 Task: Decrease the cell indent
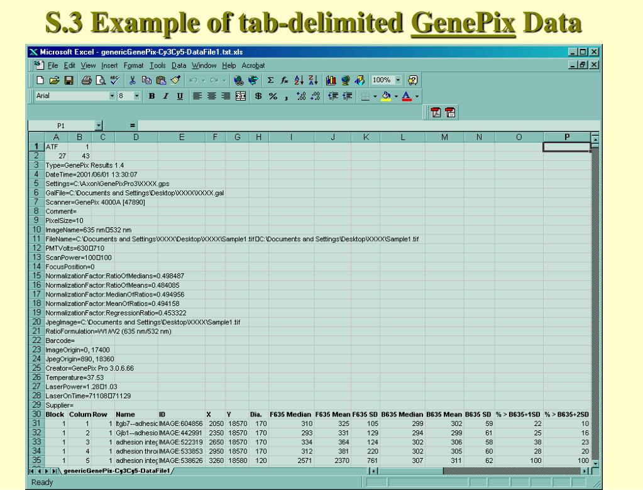(333, 96)
